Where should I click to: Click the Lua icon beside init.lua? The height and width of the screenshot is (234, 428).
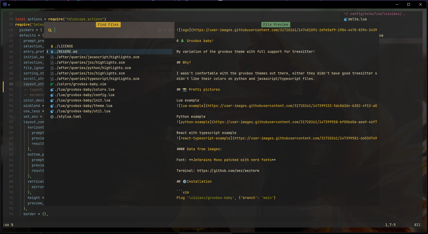[52, 101]
